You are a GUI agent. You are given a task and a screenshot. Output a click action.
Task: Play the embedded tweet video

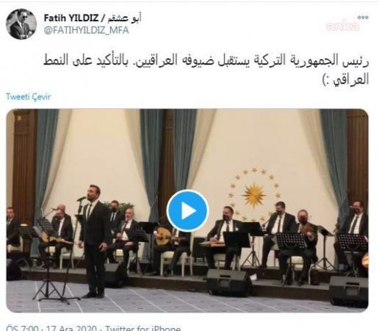pos(187,210)
